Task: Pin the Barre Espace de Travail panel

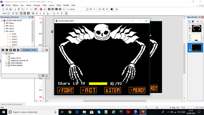Action: [x=30, y=17]
